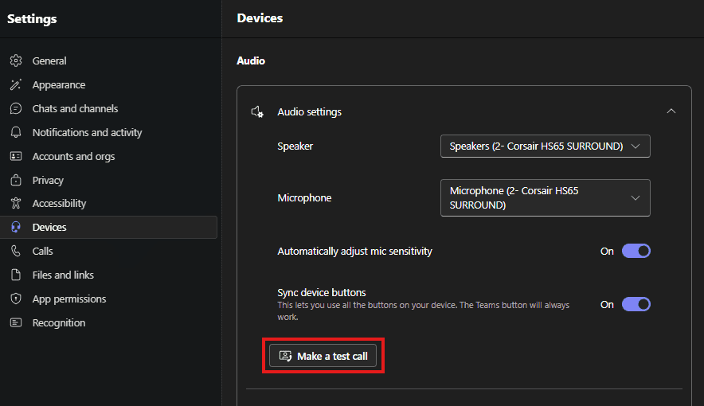Open the Speaker device dropdown
This screenshot has height=406, width=704.
click(545, 146)
